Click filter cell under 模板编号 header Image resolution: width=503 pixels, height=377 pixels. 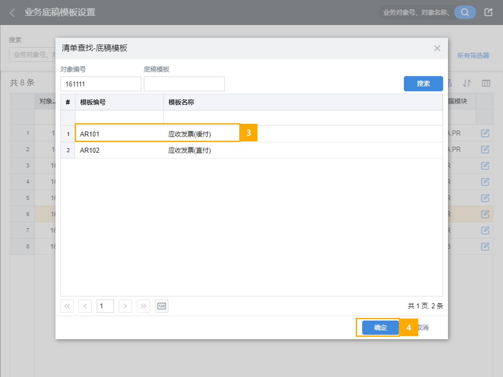(x=119, y=118)
